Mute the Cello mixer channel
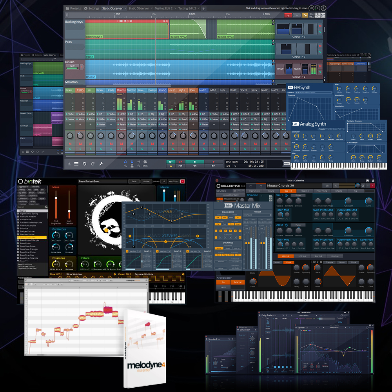 coord(80,144)
